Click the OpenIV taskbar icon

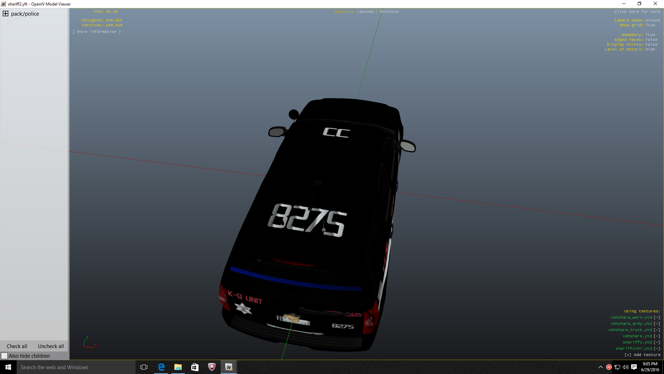[229, 367]
